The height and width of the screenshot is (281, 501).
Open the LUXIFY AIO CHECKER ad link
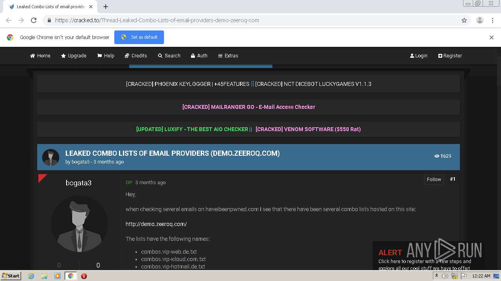[x=192, y=129]
